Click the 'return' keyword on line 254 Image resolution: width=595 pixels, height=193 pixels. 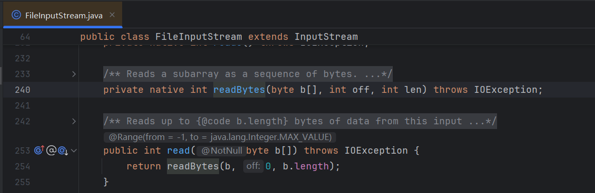(144, 167)
